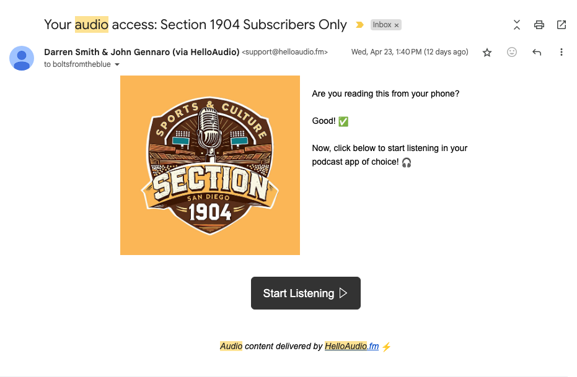Star this email message
Viewport: 577px width, 377px height.
pos(487,52)
